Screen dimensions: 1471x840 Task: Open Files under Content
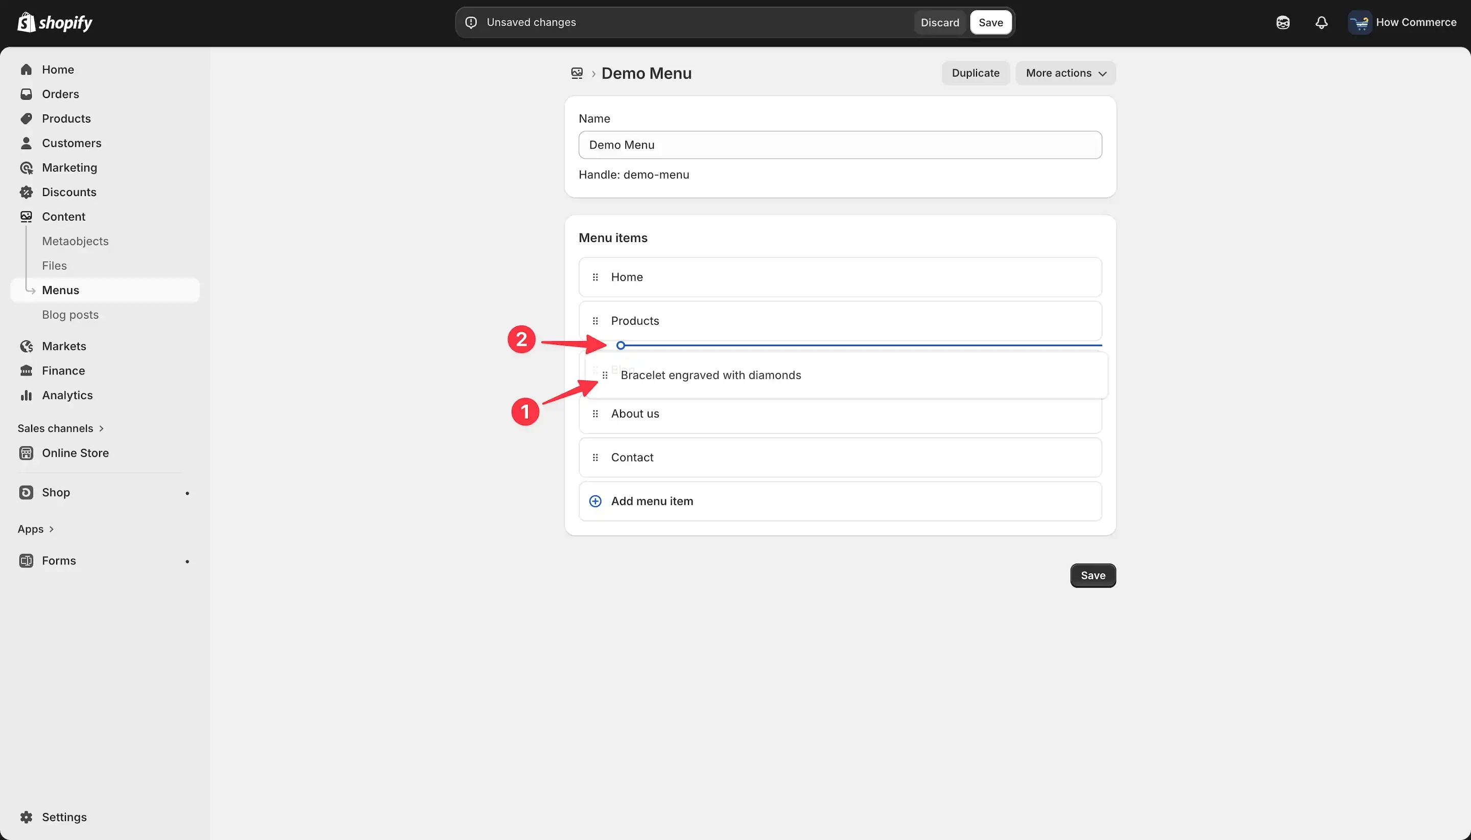pos(54,266)
